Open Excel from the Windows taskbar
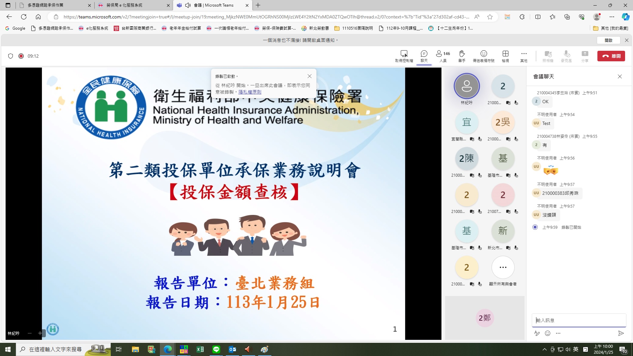The image size is (633, 356). point(200,349)
